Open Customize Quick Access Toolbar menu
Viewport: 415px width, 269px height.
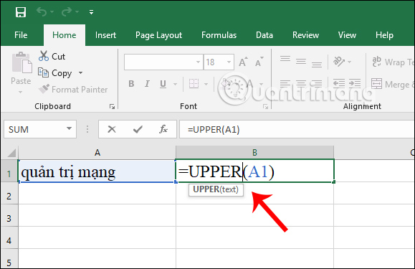point(91,12)
